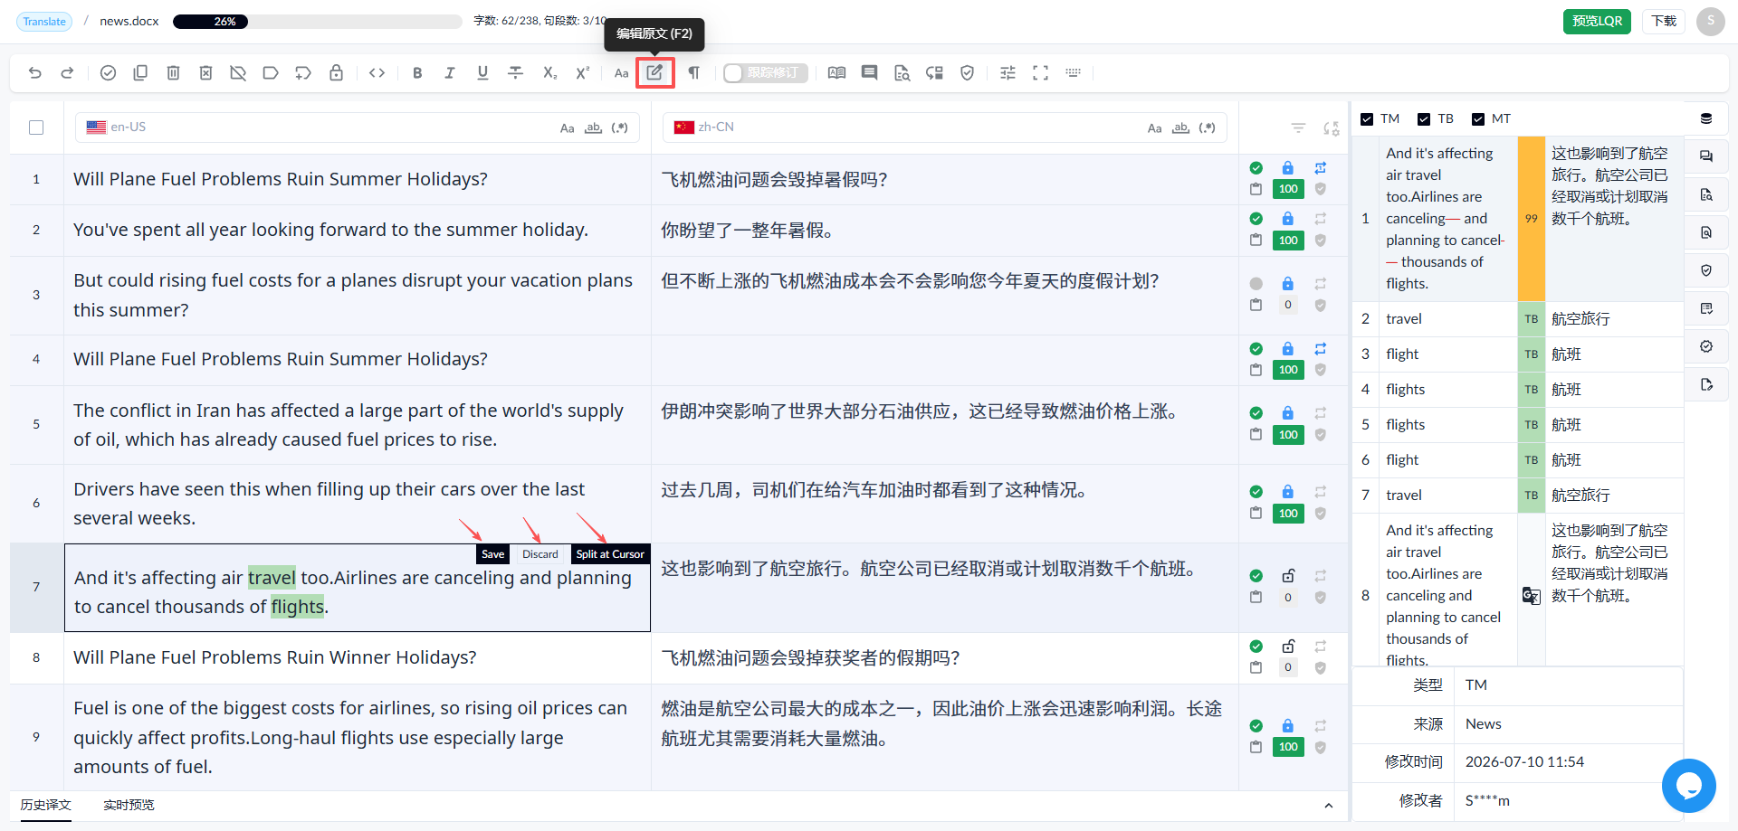The width and height of the screenshot is (1738, 831).
Task: Toggle the unlock icon on segment 7
Action: pyautogui.click(x=1288, y=576)
